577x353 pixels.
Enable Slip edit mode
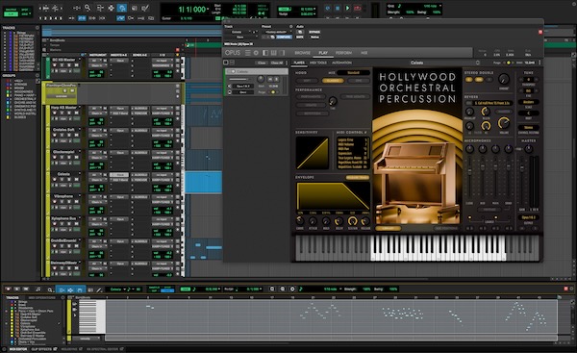click(11, 14)
